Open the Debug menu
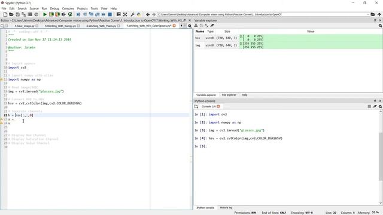Viewport: 383px width, 215px height. 54,8
